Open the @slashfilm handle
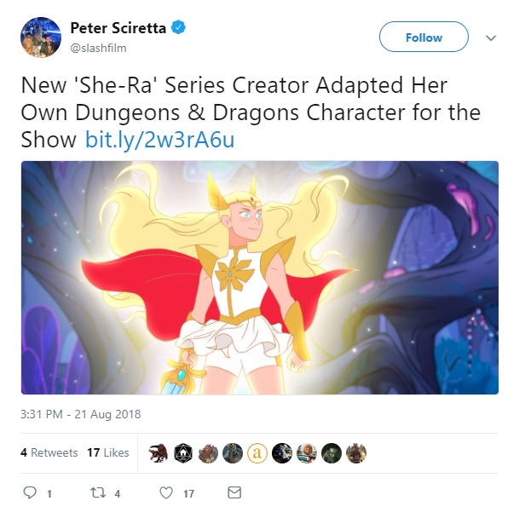The width and height of the screenshot is (519, 518). tap(98, 48)
